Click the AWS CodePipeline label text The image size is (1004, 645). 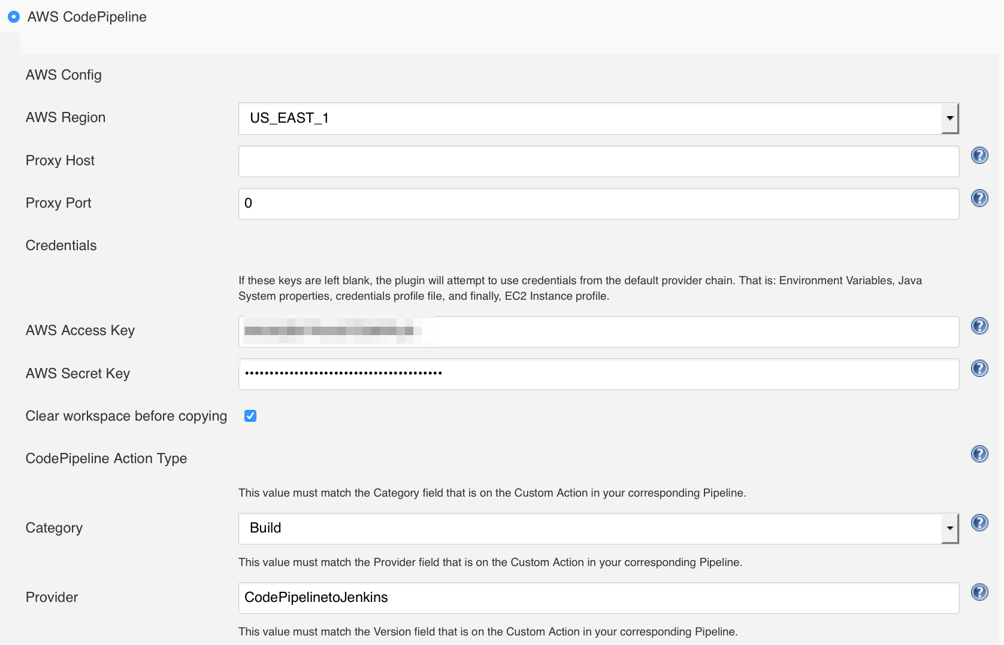pos(87,17)
